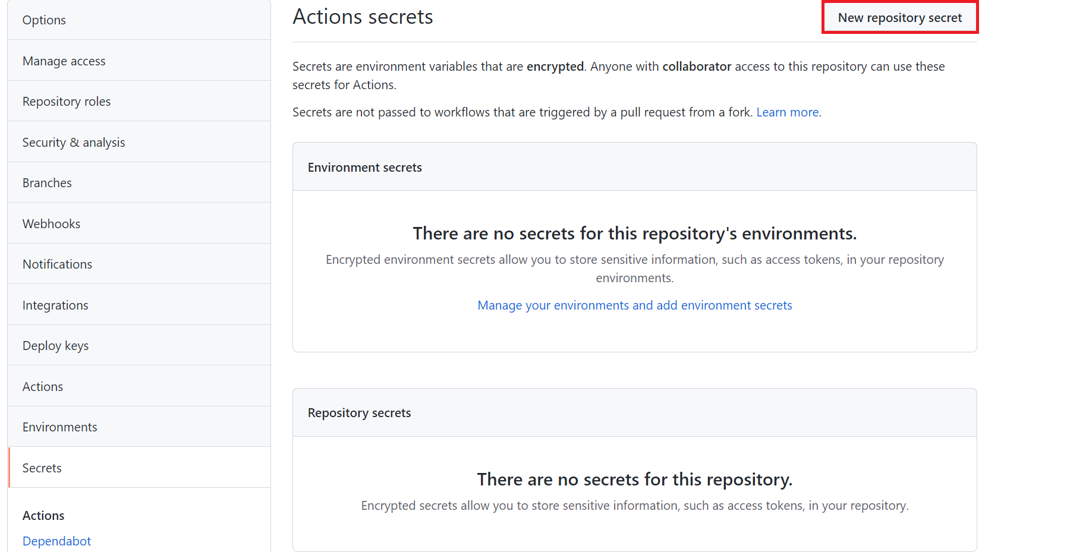The image size is (1067, 552).
Task: Follow the Manage your environments link
Action: click(634, 305)
